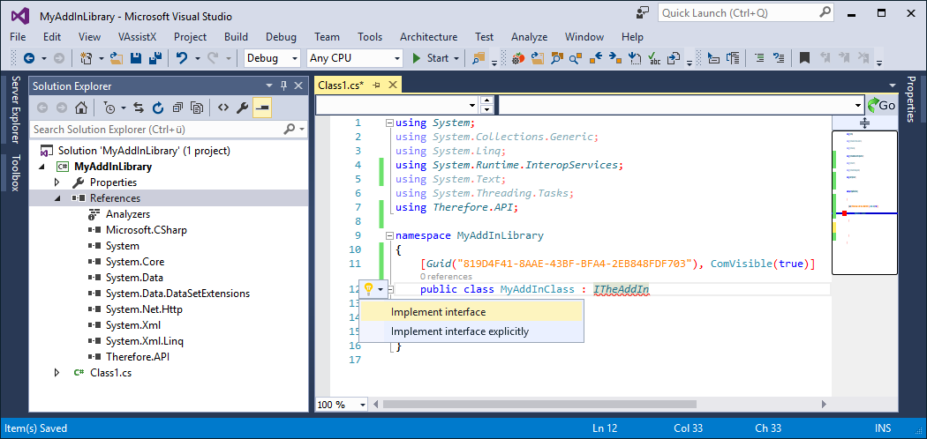Click the VA navigate back icon

click(595, 58)
